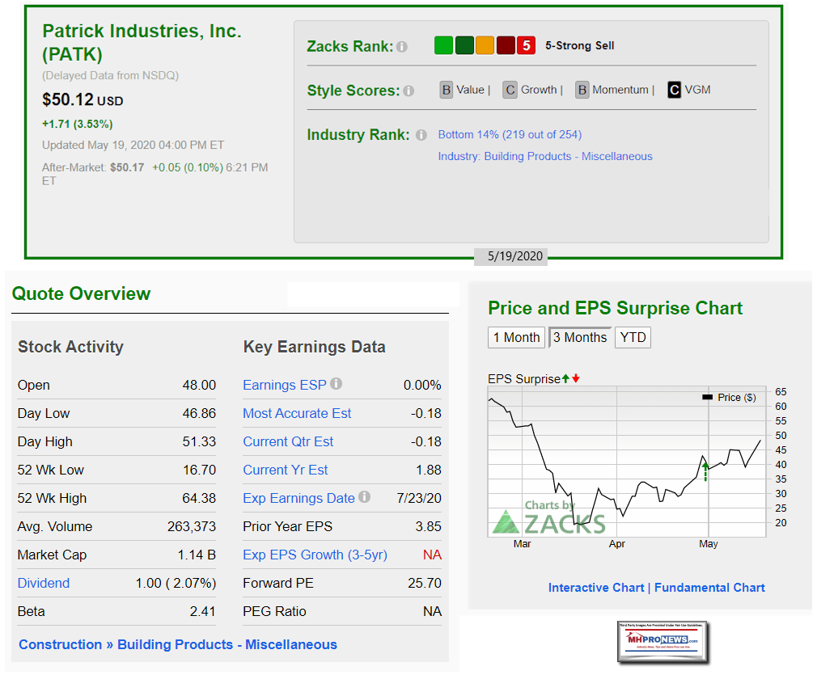
Task: Click the VGM score C badge
Action: pos(674,90)
